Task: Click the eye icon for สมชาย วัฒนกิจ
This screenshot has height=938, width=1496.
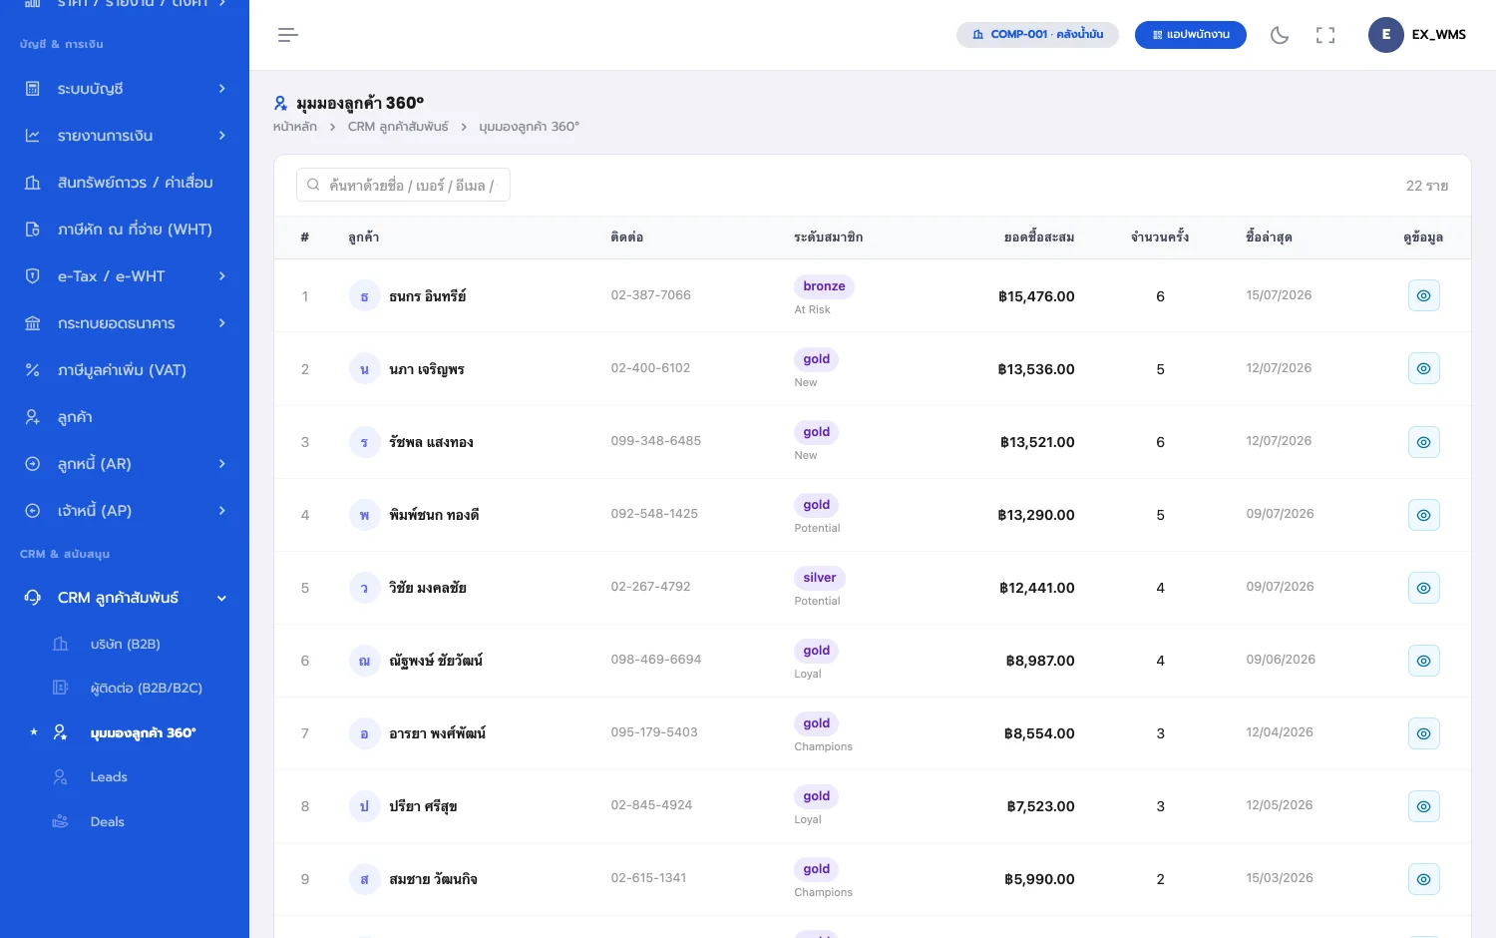Action: [x=1424, y=879]
